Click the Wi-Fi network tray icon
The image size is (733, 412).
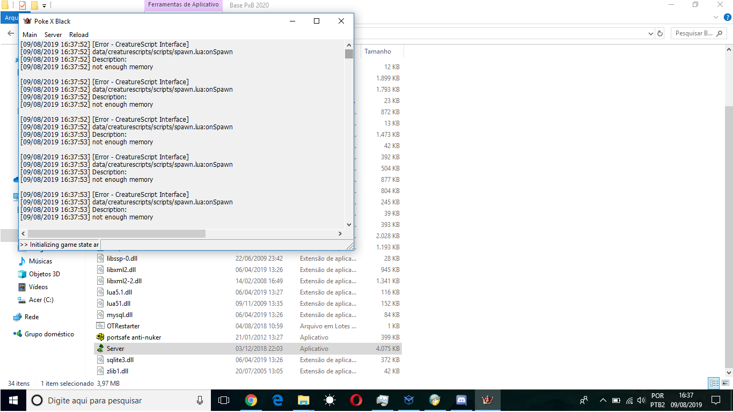628,400
